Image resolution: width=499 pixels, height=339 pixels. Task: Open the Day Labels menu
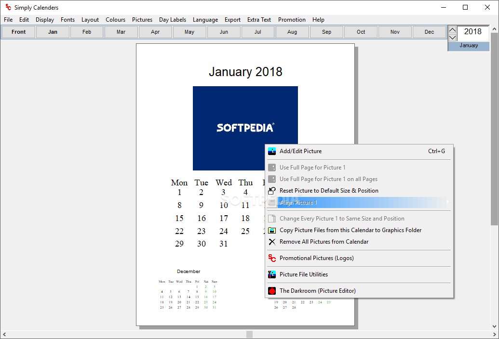click(x=173, y=20)
